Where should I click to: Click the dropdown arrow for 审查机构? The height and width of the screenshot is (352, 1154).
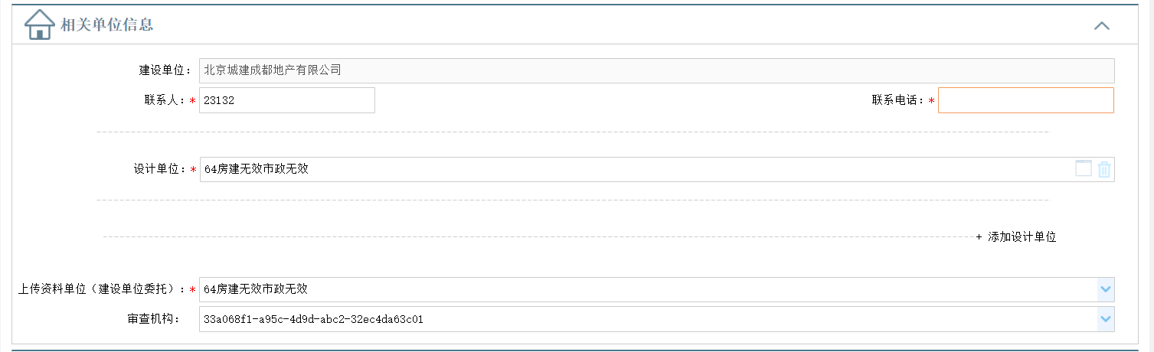click(x=1105, y=319)
